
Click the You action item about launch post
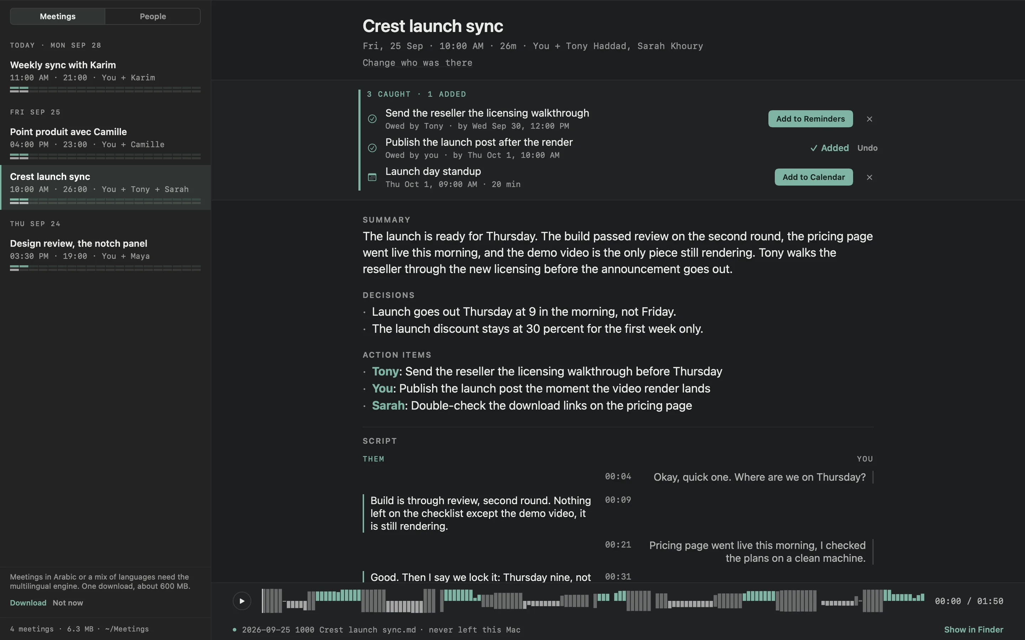coord(541,389)
